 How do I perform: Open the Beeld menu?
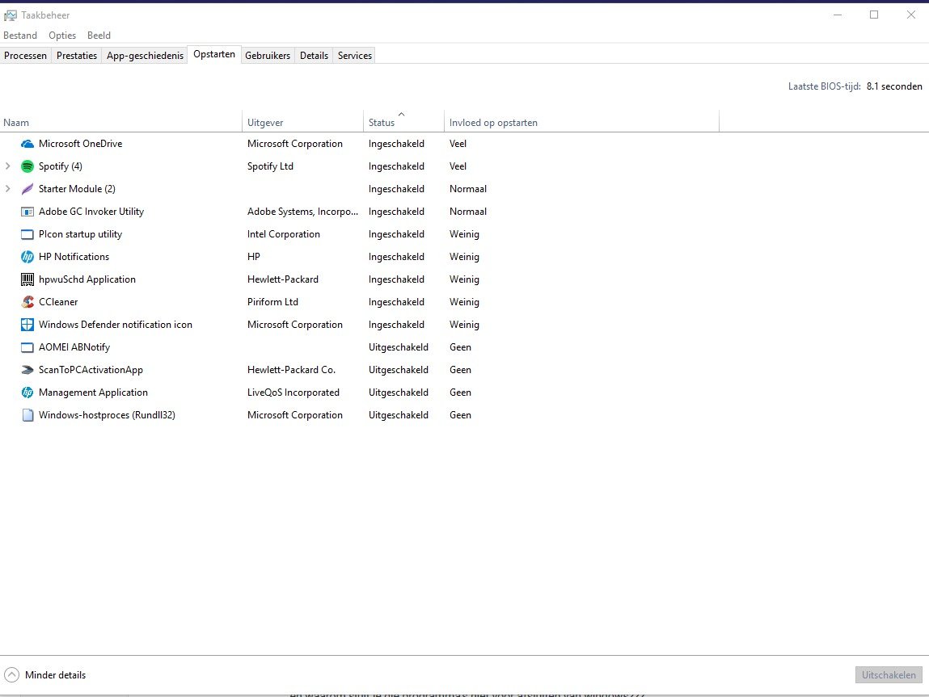click(99, 36)
